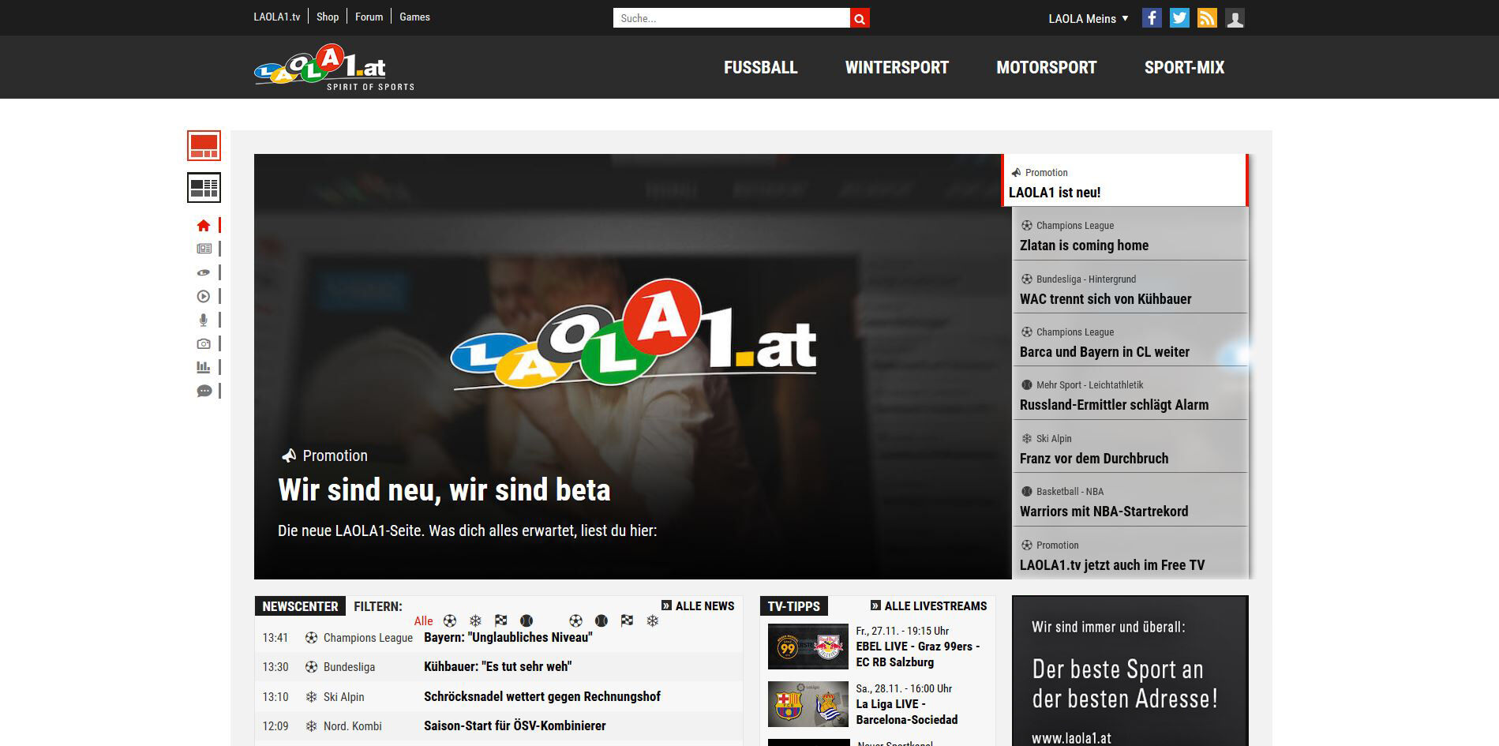Screen dimensions: 1499x746
Task: Click the user profile icon
Action: coord(1235,18)
